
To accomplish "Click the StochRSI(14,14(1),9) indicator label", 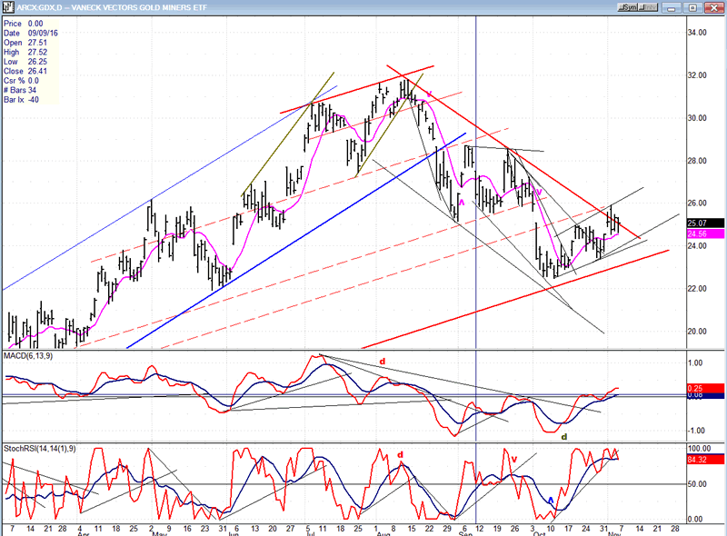I will click(39, 448).
